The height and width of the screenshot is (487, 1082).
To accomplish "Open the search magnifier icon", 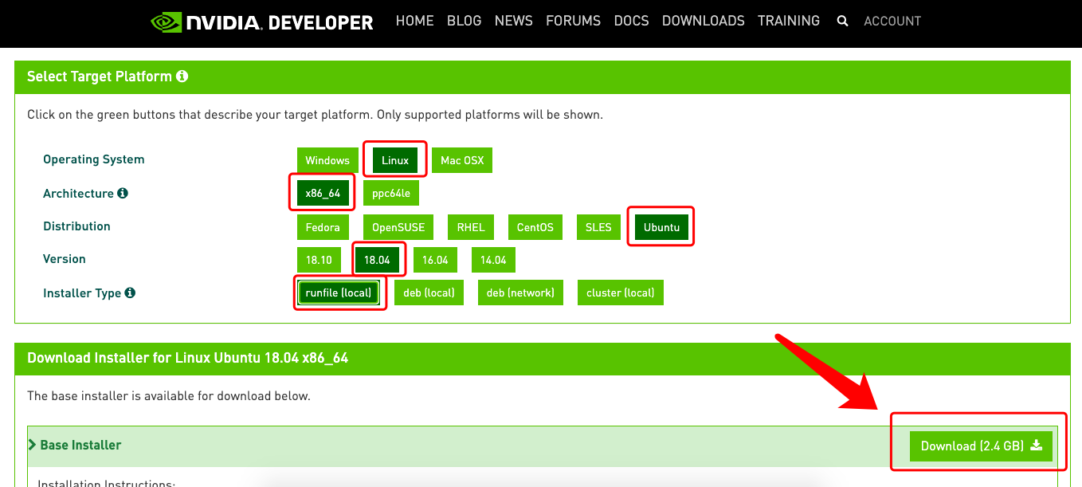I will point(842,22).
